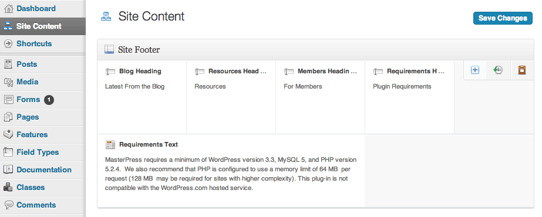Click the Site Footer panel icon
The height and width of the screenshot is (217, 542).
[x=109, y=50]
